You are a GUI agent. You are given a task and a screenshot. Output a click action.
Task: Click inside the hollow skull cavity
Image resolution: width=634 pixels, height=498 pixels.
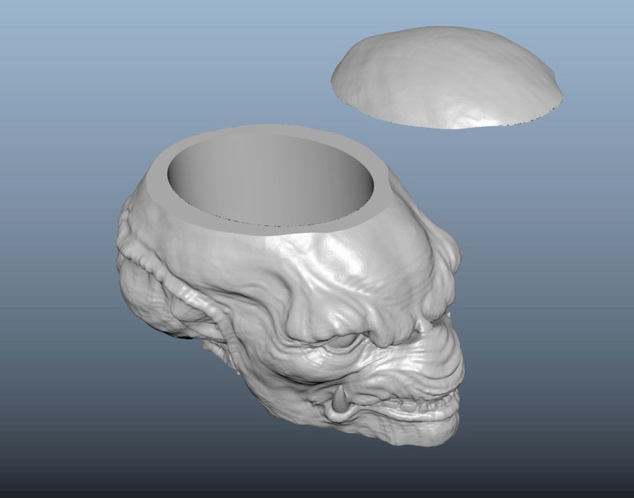click(x=270, y=180)
